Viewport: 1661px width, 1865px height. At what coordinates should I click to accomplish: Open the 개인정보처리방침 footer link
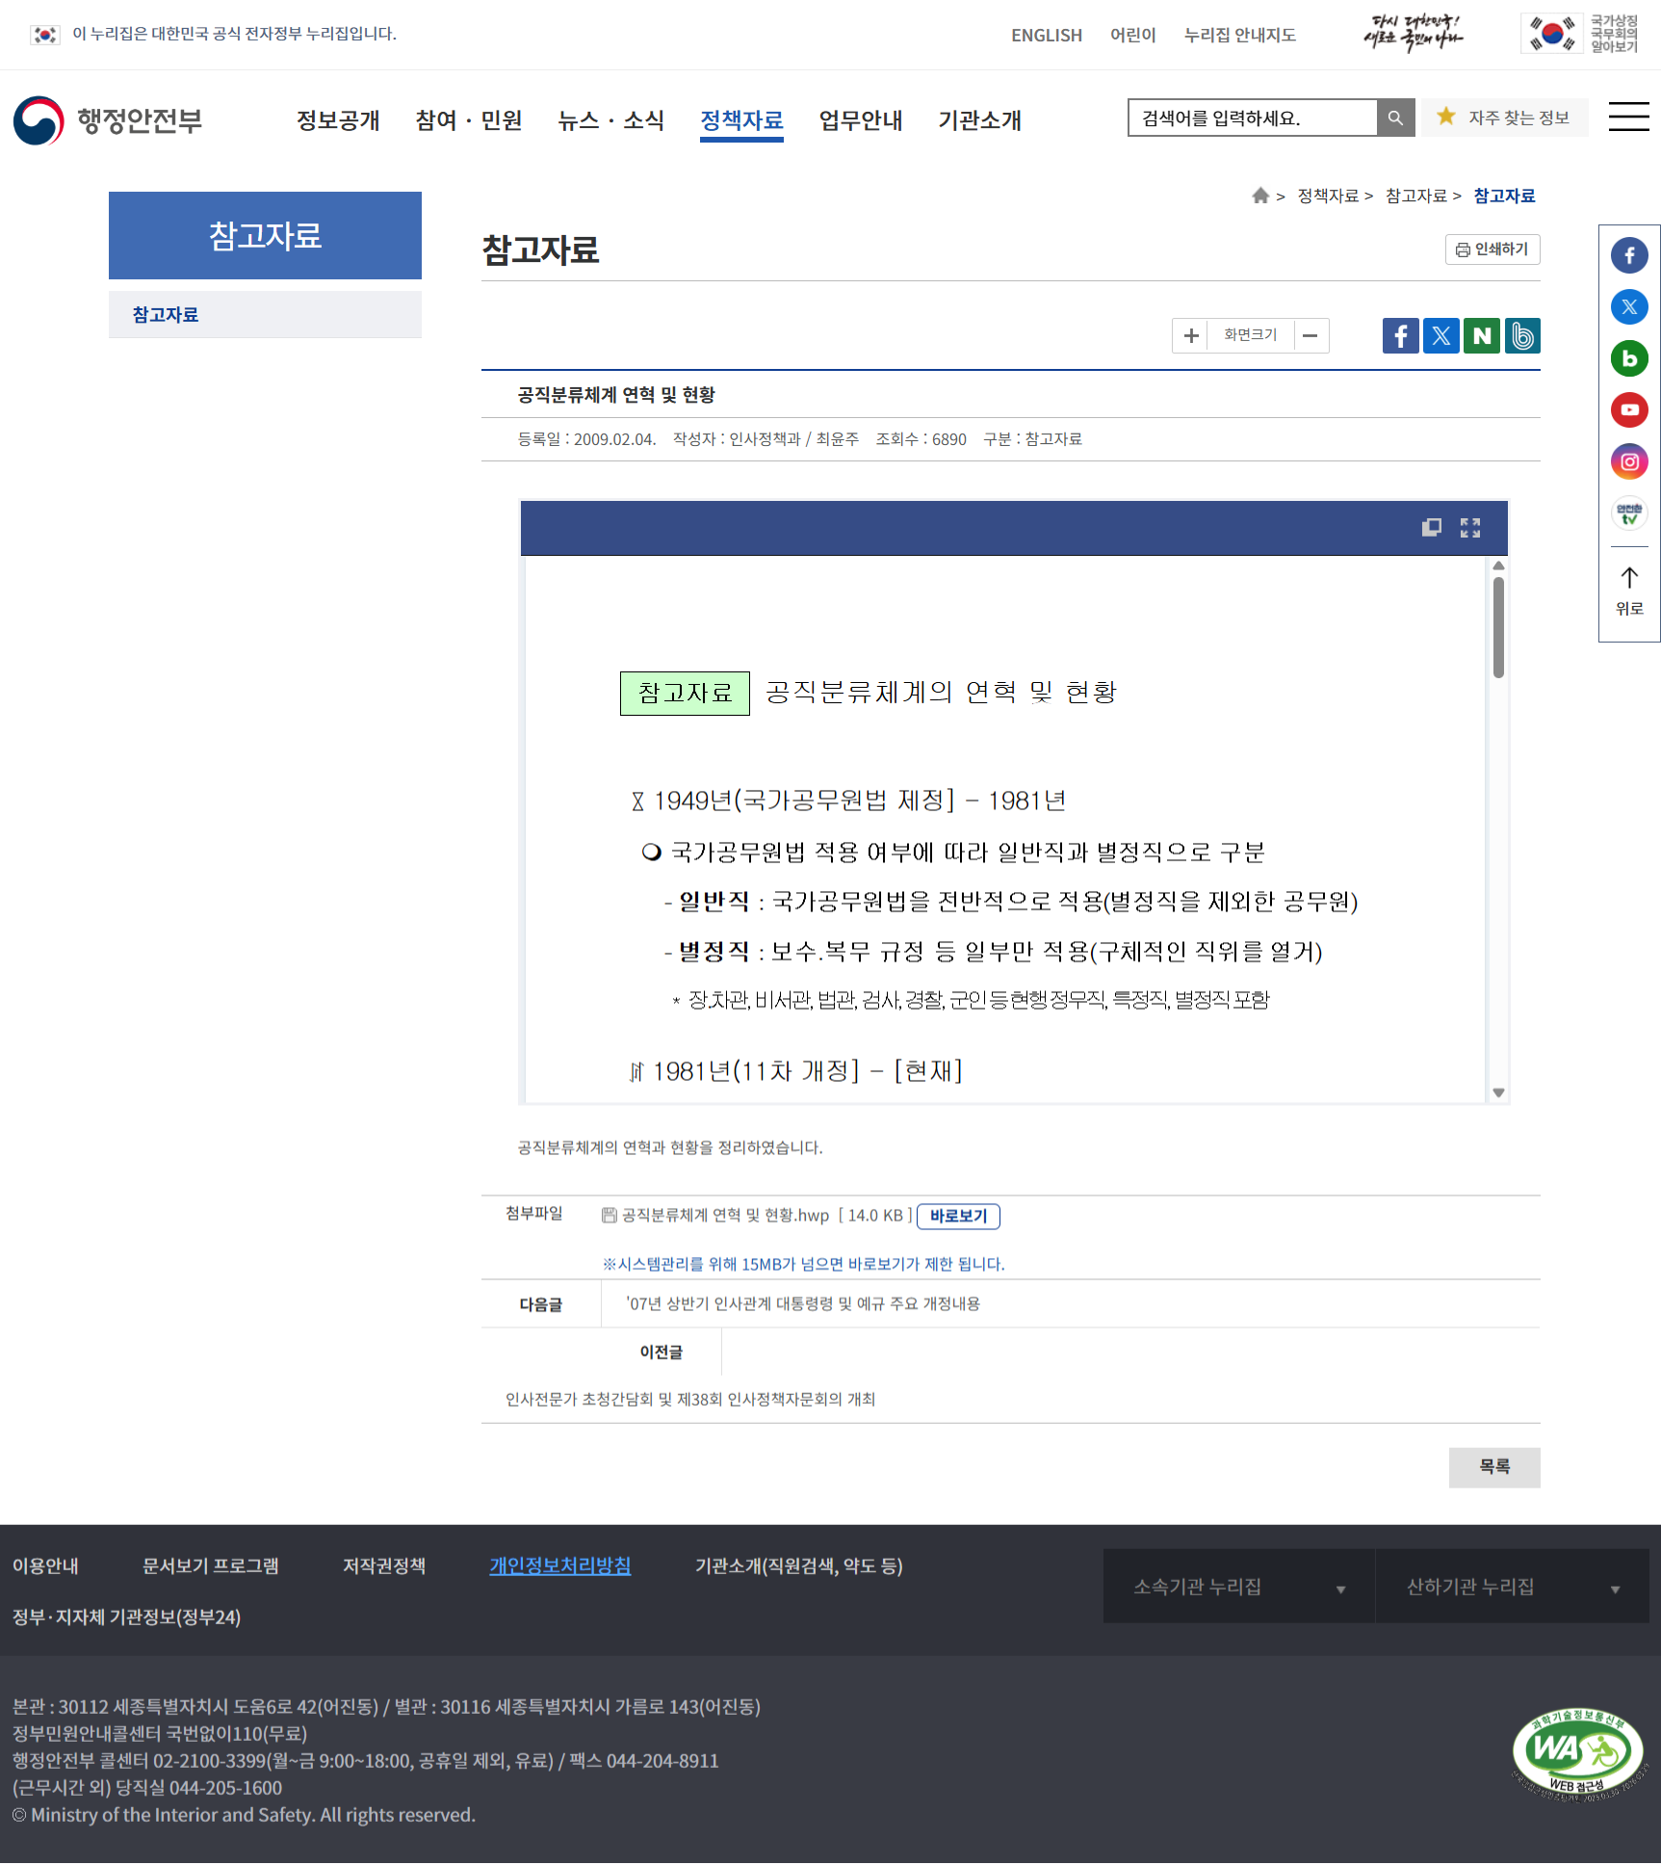559,1566
